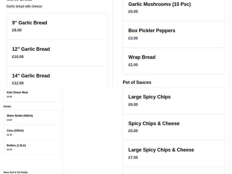Pick the Bottles (1.5Ltr) option
The image size is (232, 174).
pos(32,147)
